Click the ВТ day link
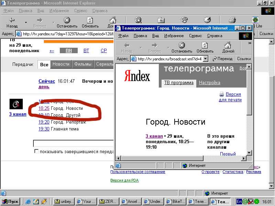Viewport: 275px width, 206px height. tap(86, 51)
